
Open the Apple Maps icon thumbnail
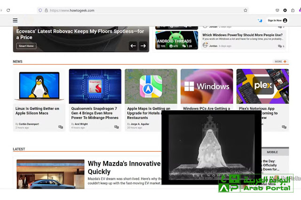coord(151,86)
